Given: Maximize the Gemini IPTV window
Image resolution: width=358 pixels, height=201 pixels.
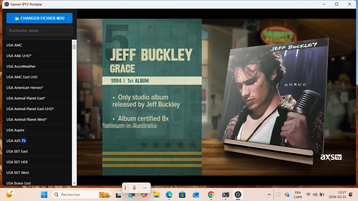Looking at the screenshot, I should click(337, 4).
